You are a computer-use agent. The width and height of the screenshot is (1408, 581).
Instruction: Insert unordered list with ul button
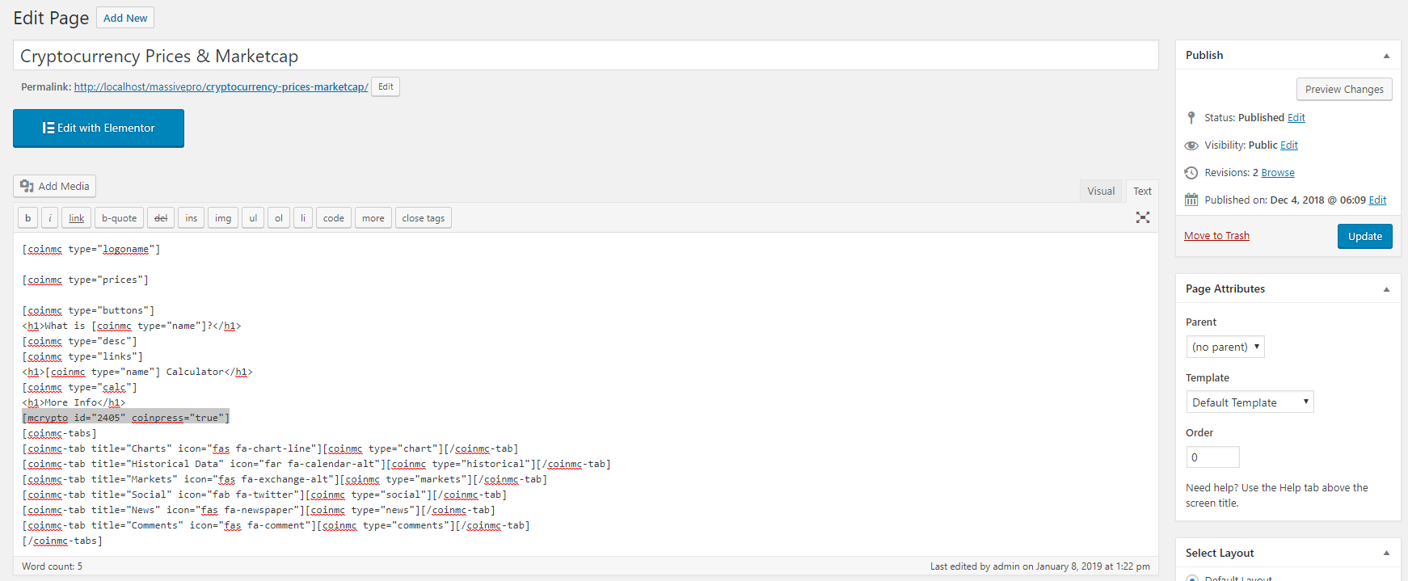(x=253, y=218)
